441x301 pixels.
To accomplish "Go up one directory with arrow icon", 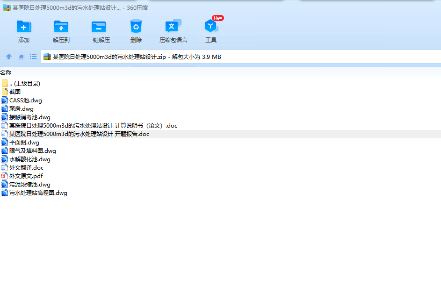I will tap(9, 57).
